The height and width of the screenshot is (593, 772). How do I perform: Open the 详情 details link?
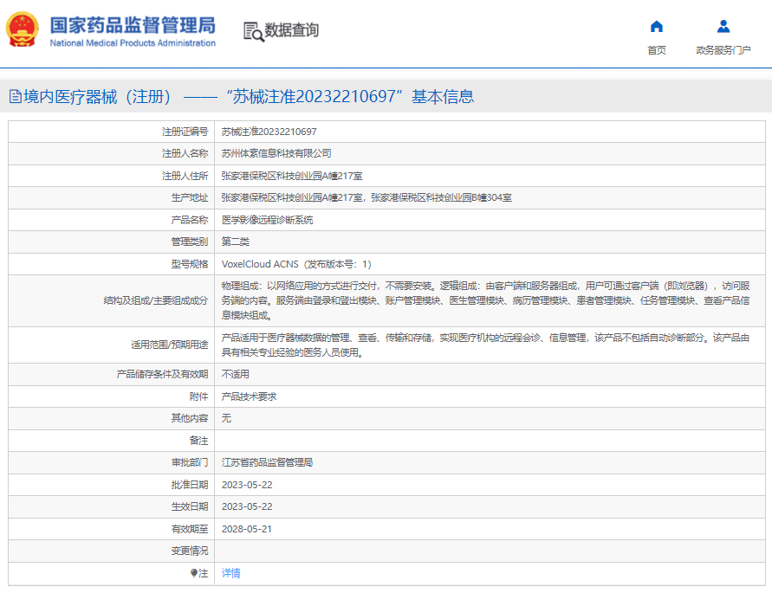[231, 573]
